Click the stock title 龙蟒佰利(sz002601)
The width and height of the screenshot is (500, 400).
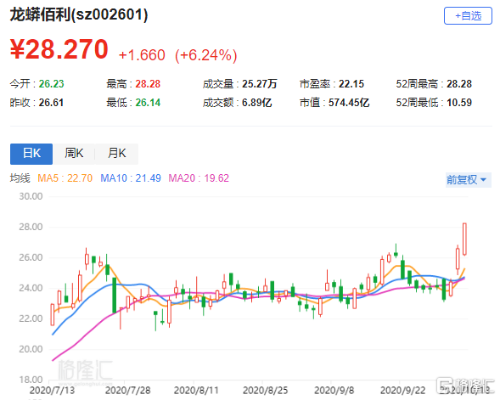pyautogui.click(x=79, y=14)
